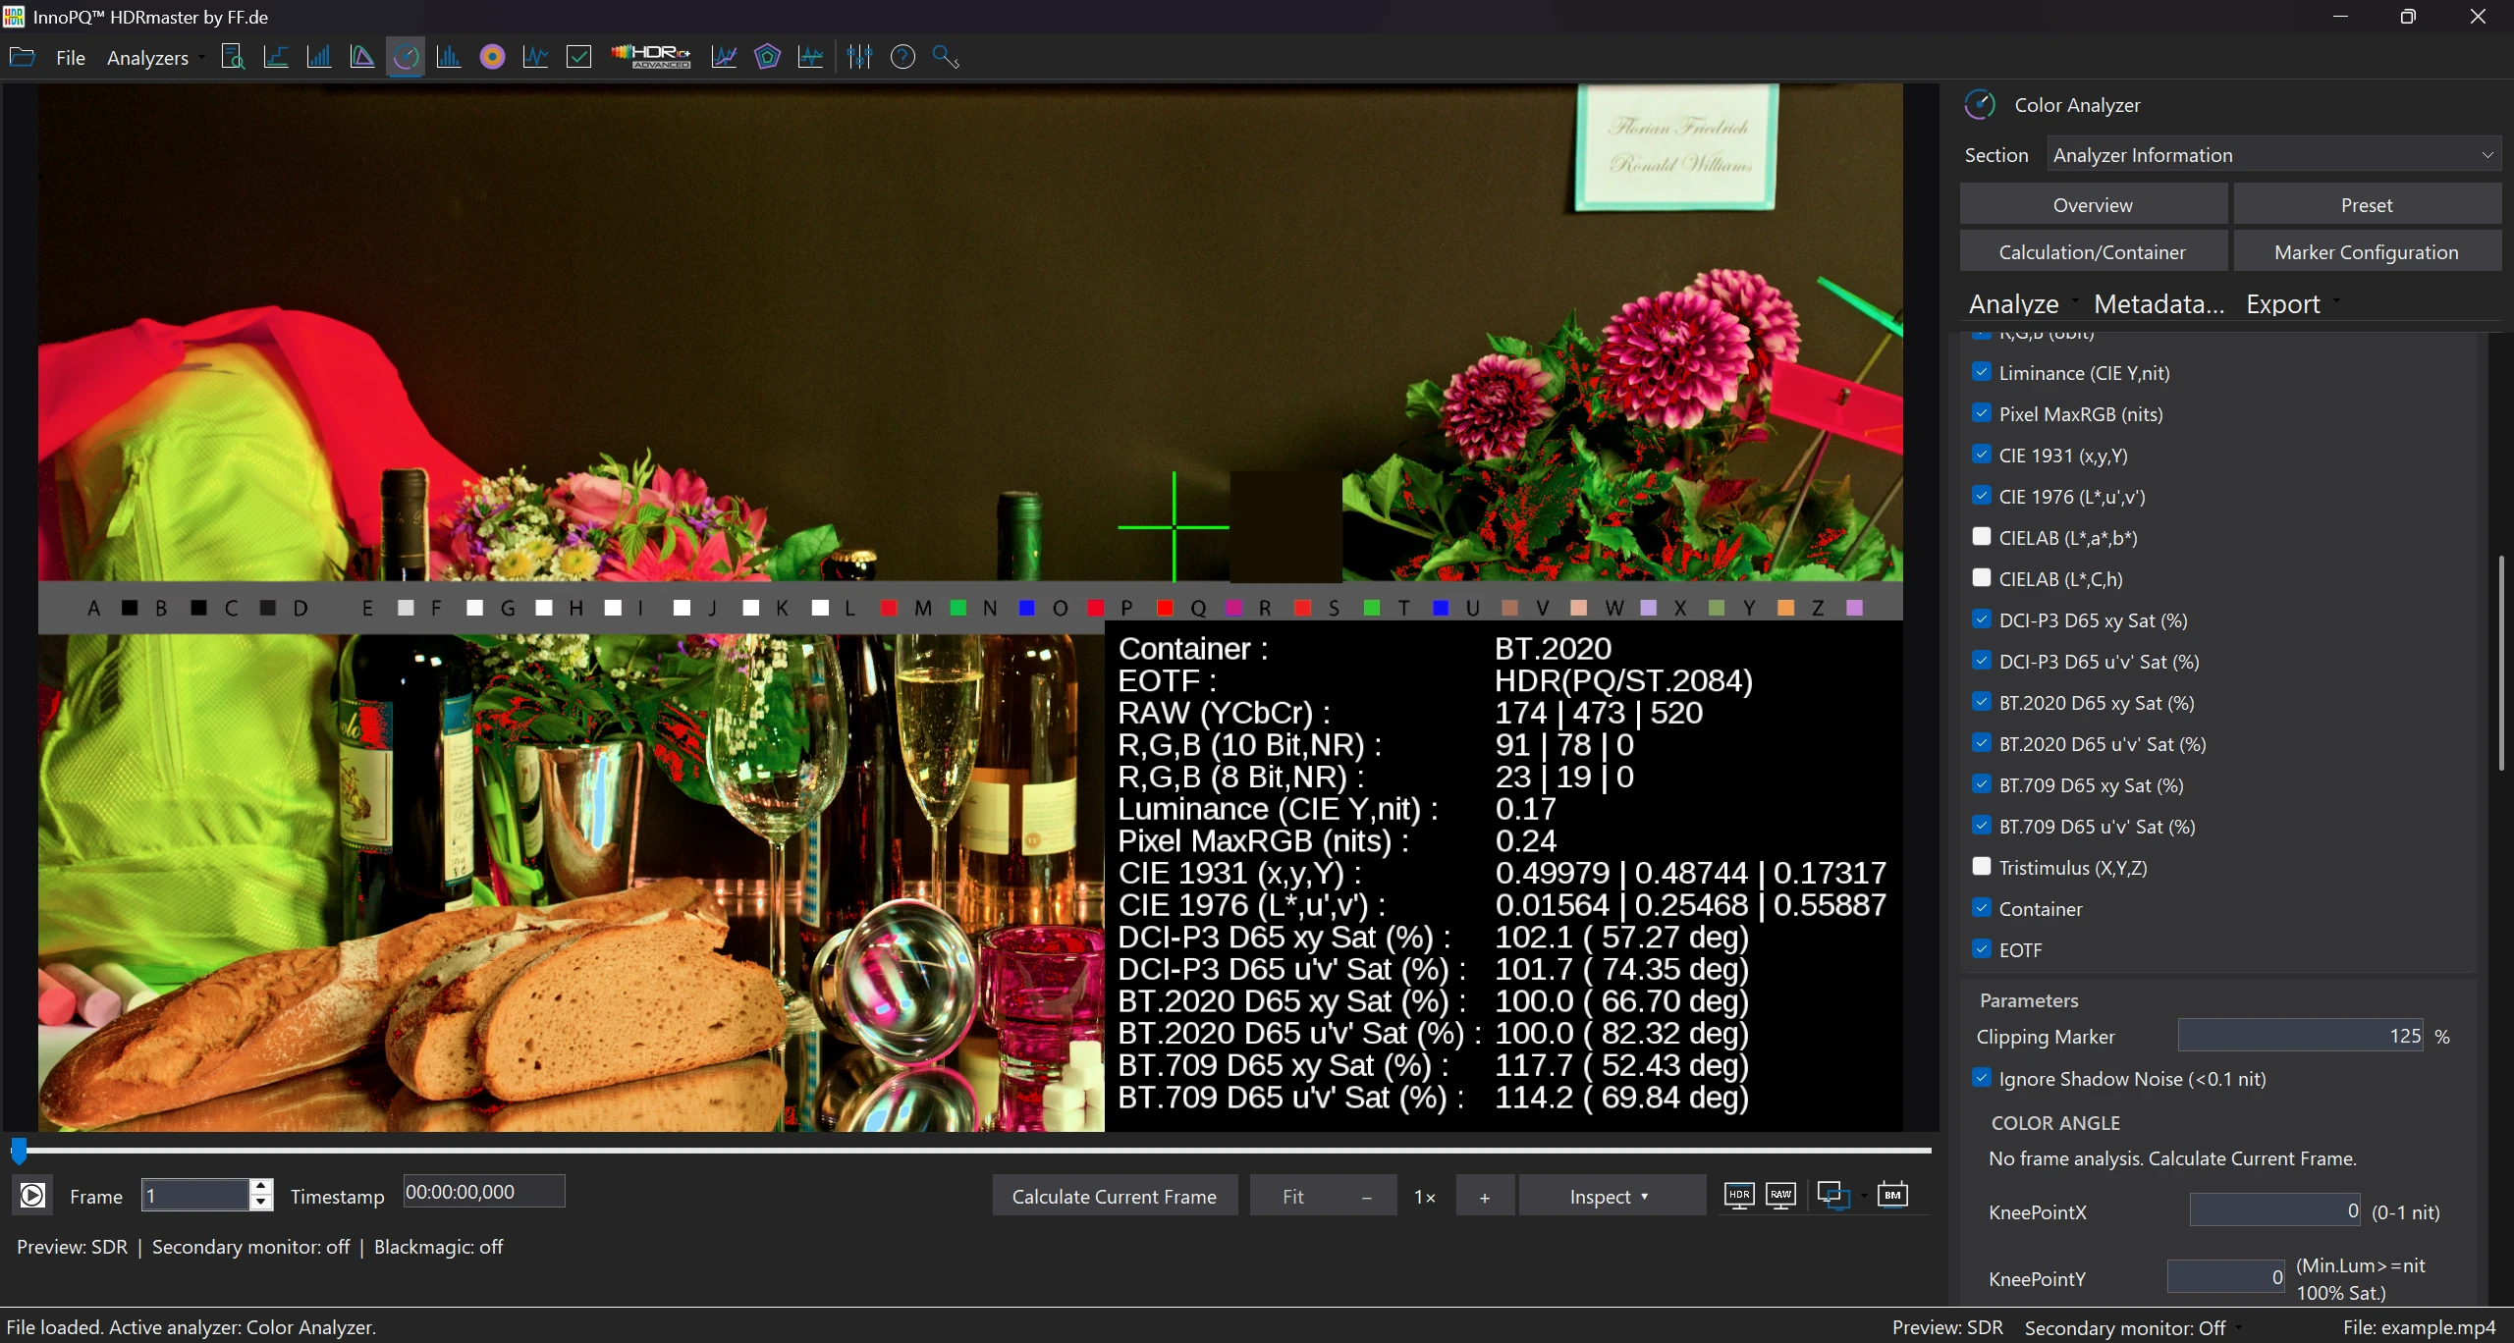Open the settings sliders icon
This screenshot has width=2514, height=1343.
[859, 57]
